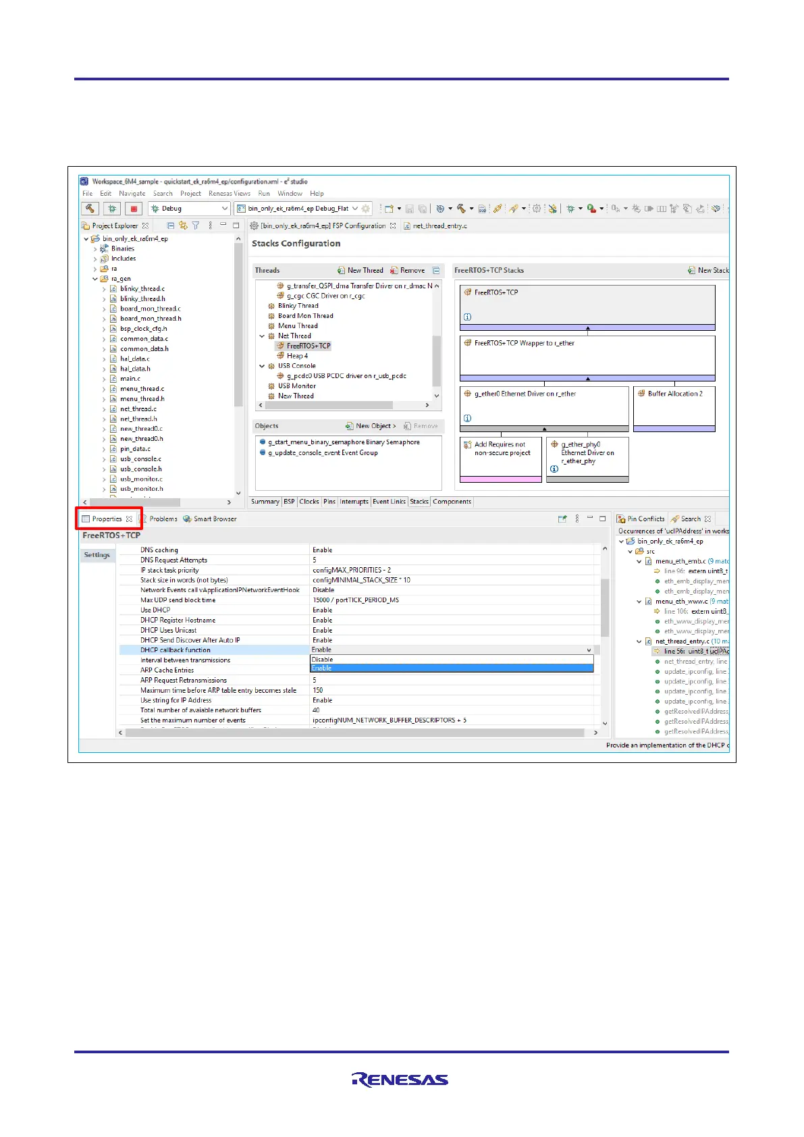804x1137 pixels.
Task: Expand the Binaries folder
Action: click(x=95, y=249)
